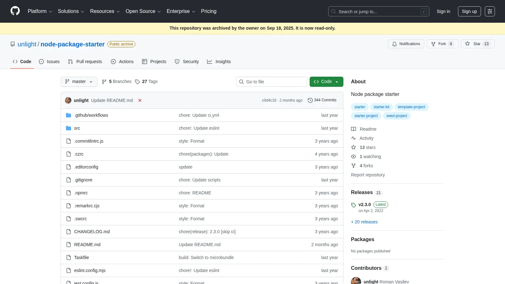The image size is (505, 284).
Task: Click the failed status X icon on latest commit
Action: click(140, 100)
